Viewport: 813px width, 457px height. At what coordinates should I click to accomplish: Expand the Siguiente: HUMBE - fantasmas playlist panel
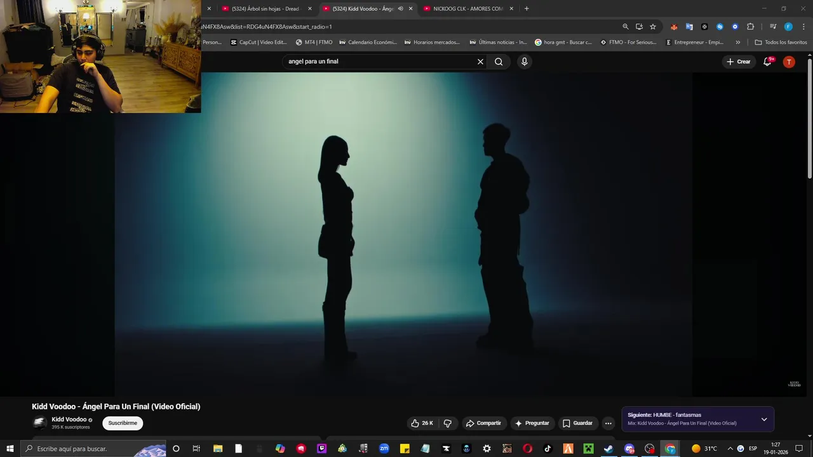pyautogui.click(x=764, y=420)
